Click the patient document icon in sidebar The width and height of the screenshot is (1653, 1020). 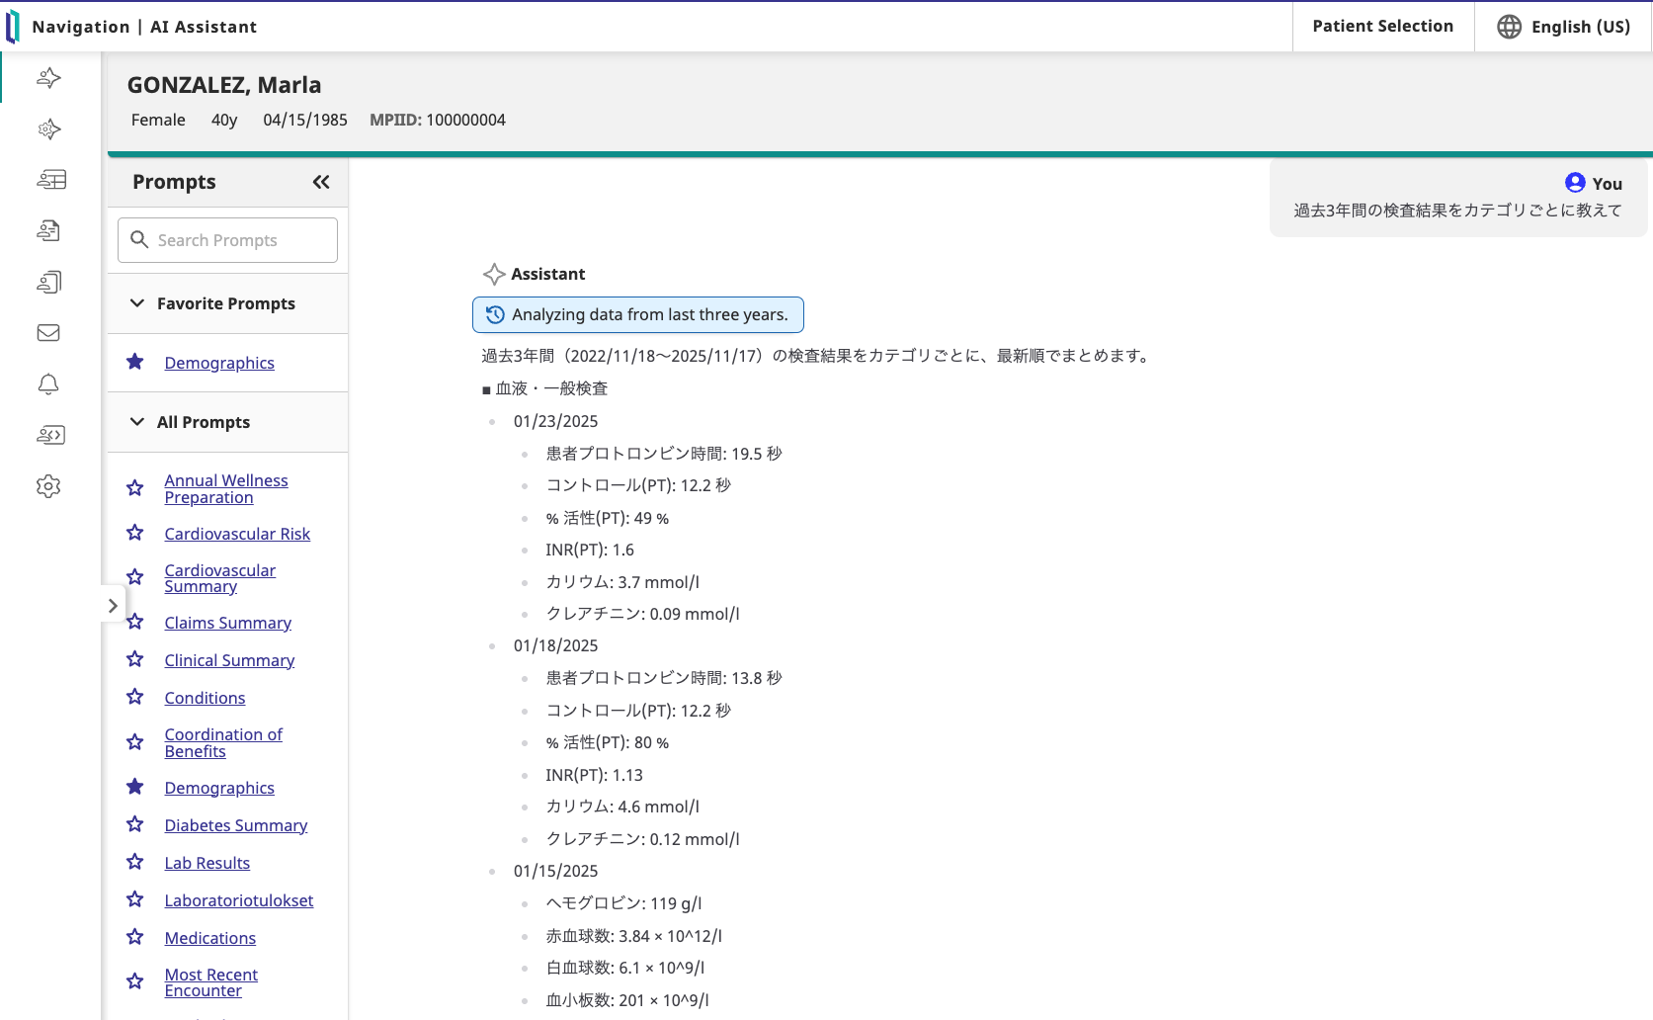pyautogui.click(x=48, y=230)
